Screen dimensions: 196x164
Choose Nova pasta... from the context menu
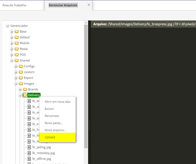click(x=58, y=123)
